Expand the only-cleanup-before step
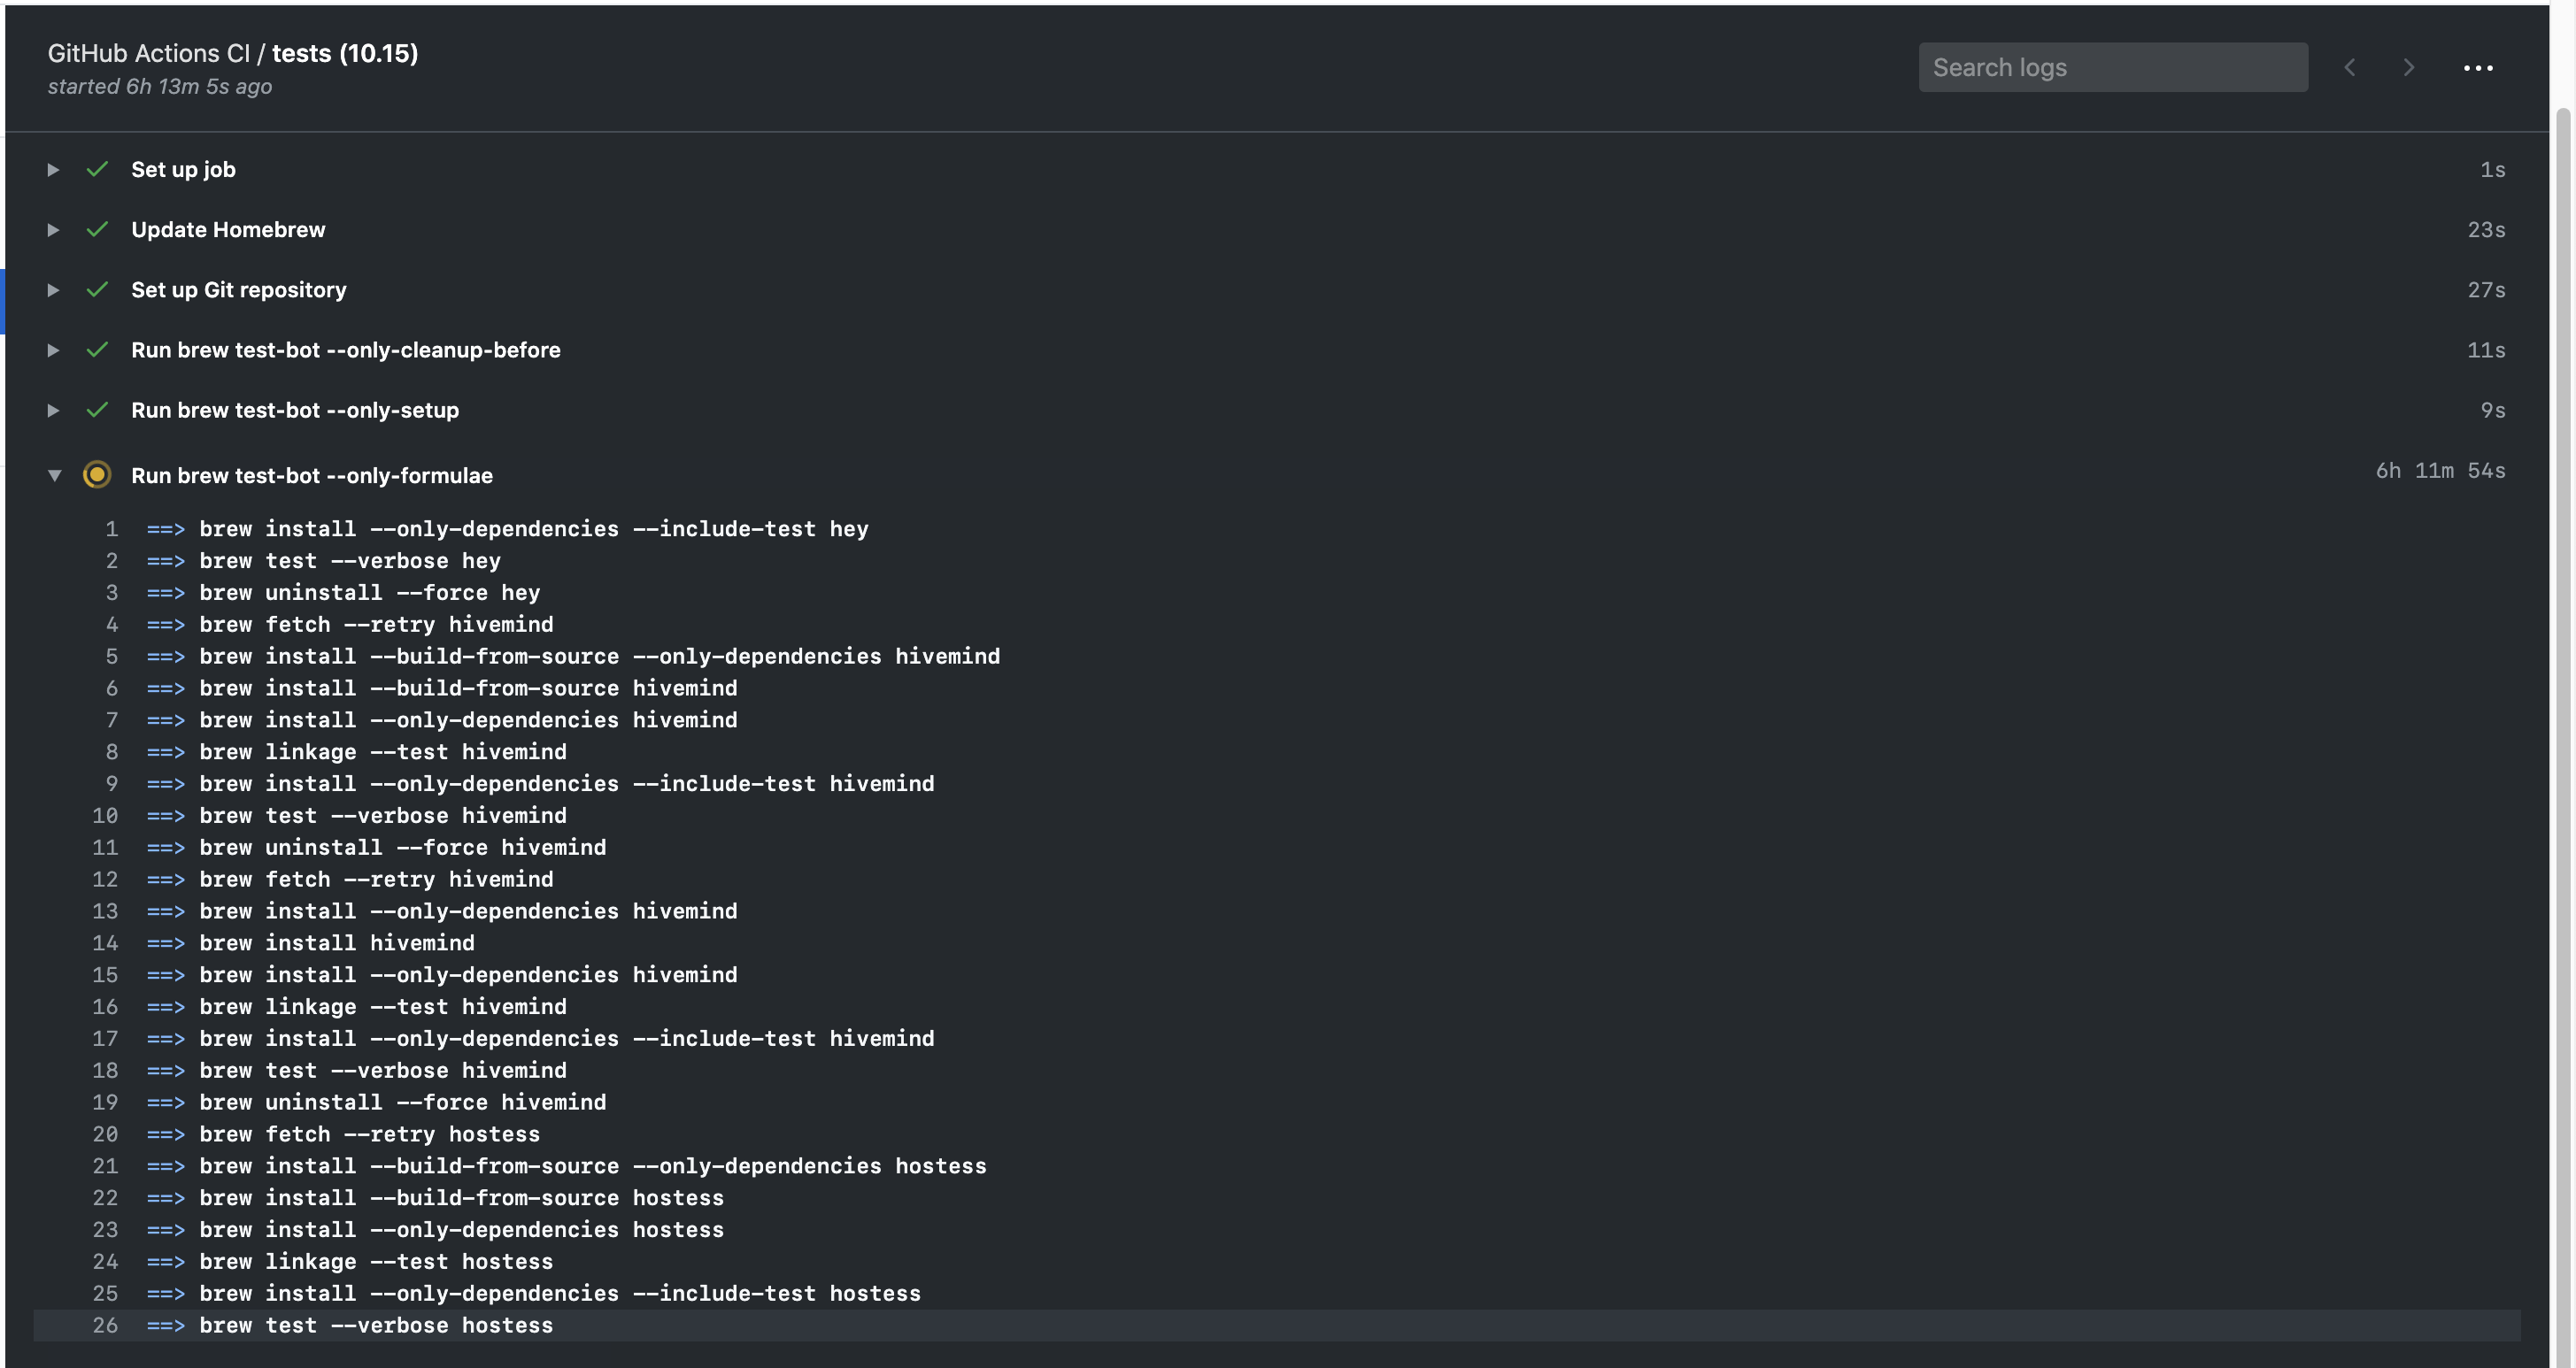 point(53,350)
